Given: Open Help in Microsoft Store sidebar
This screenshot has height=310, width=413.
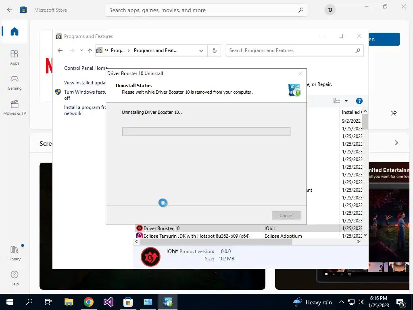Looking at the screenshot, I should coord(15,278).
